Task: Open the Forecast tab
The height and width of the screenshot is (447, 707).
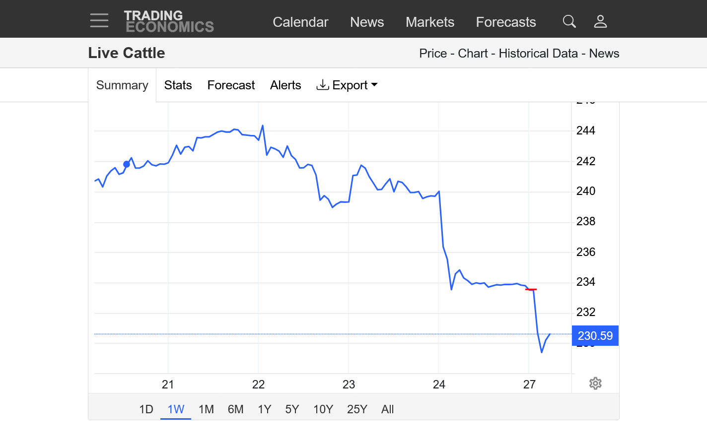Action: (231, 85)
